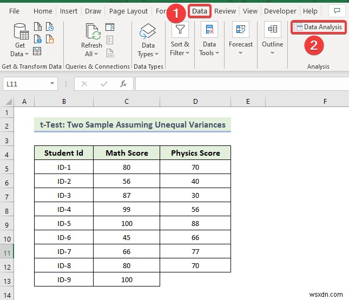Screen dimensions: 349x300
Task: Expand the Name Box dropdown arrow
Action: coord(52,83)
